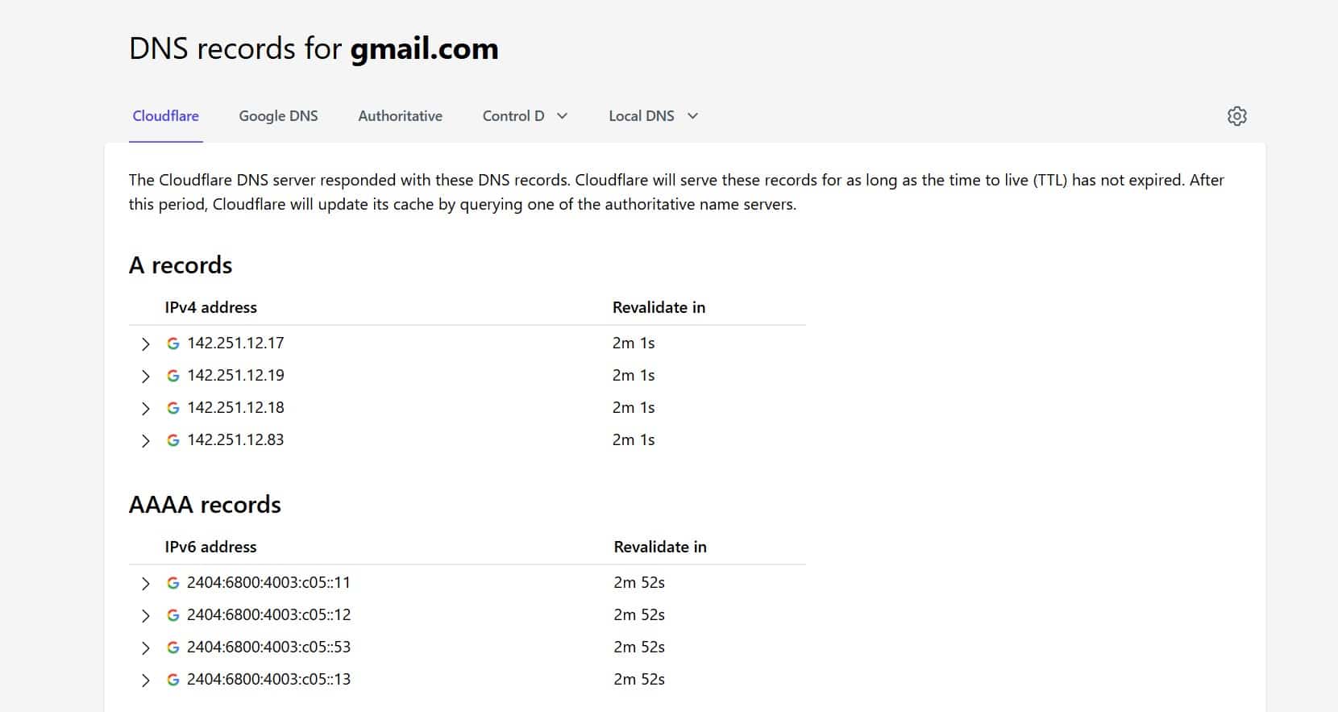This screenshot has width=1338, height=712.
Task: Open the settings gear icon
Action: pos(1236,116)
